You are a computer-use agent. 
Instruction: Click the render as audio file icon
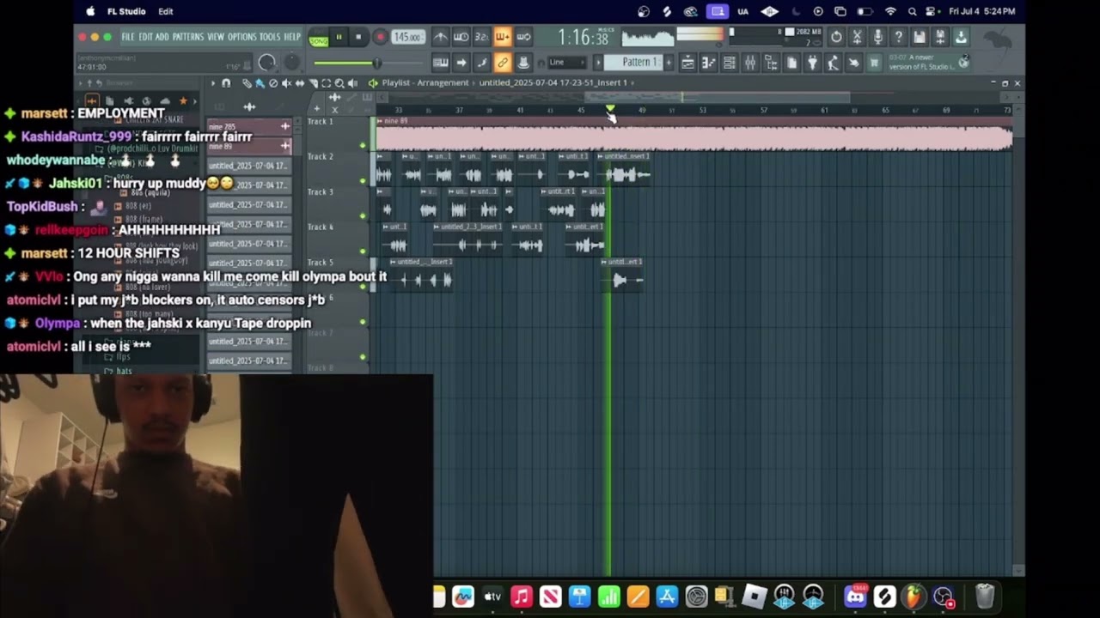coord(941,37)
